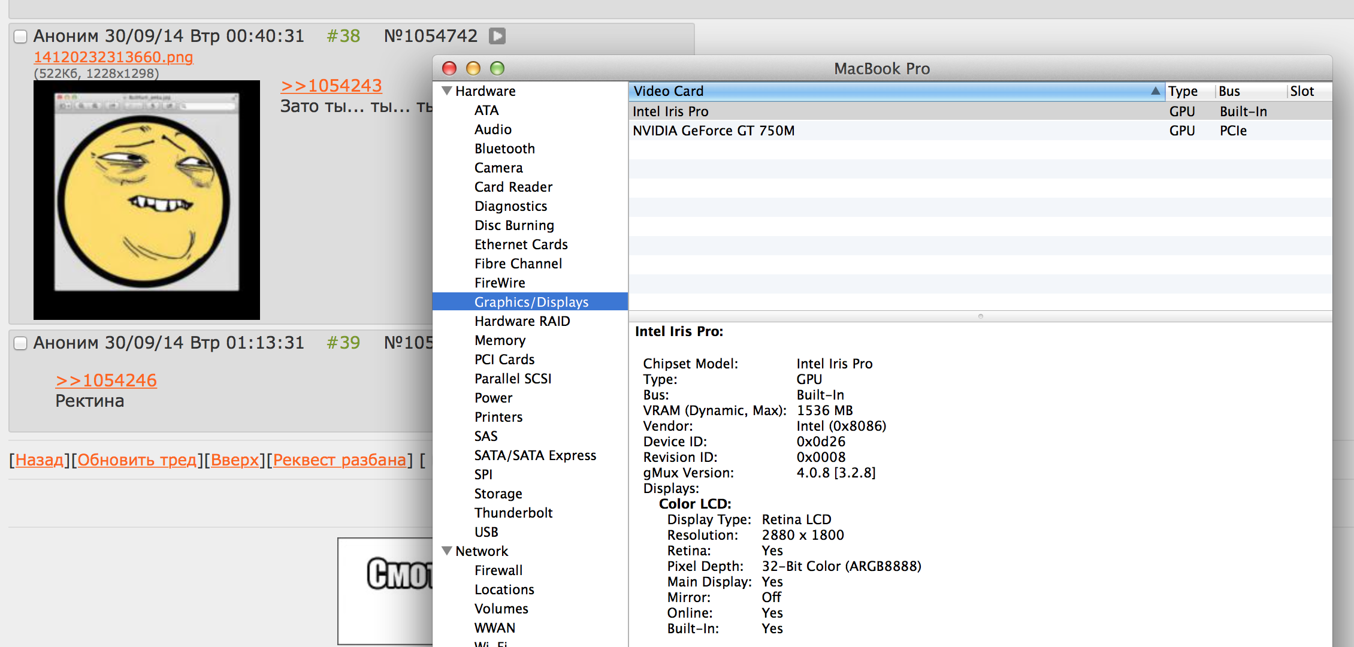
Task: Select Disc Burning in the sidebar
Action: coord(514,225)
